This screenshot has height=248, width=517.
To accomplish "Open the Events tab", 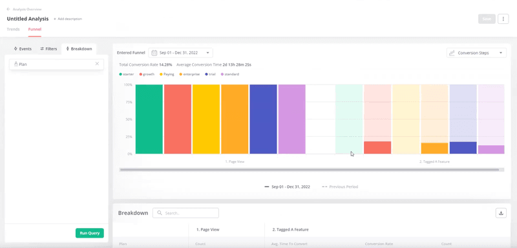I will coord(23,48).
